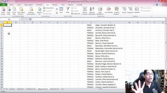Image resolution: width=167 pixels, height=93 pixels.
Task: Open the File tab
Action: [4, 5]
